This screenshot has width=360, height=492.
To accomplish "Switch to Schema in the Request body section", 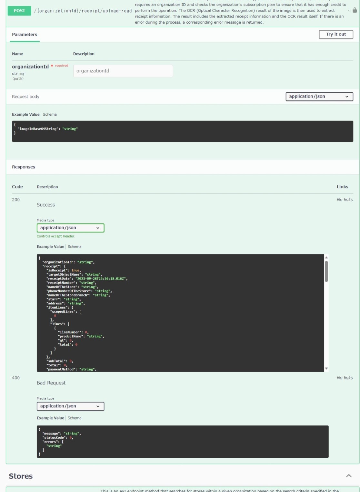I will 50,114.
